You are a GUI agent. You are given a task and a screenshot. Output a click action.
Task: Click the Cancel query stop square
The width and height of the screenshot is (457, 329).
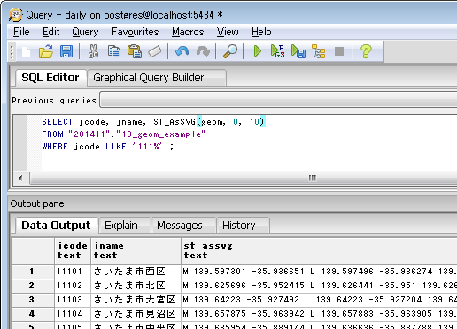339,51
